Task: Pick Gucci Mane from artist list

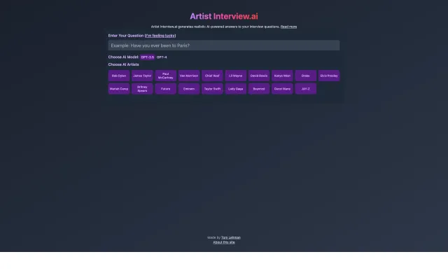Action: click(282, 89)
